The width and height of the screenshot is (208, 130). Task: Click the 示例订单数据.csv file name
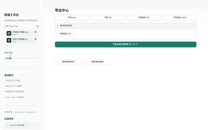click(x=20, y=39)
